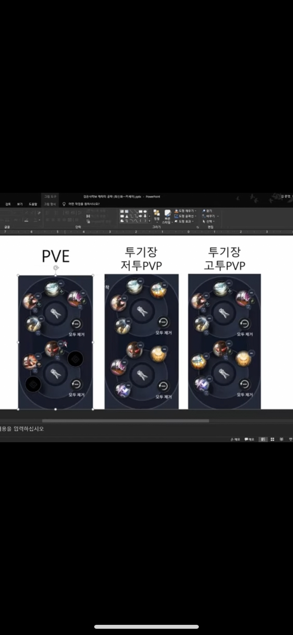Open the 도형 효과 dropdown
The width and height of the screenshot is (293, 635).
click(x=184, y=221)
